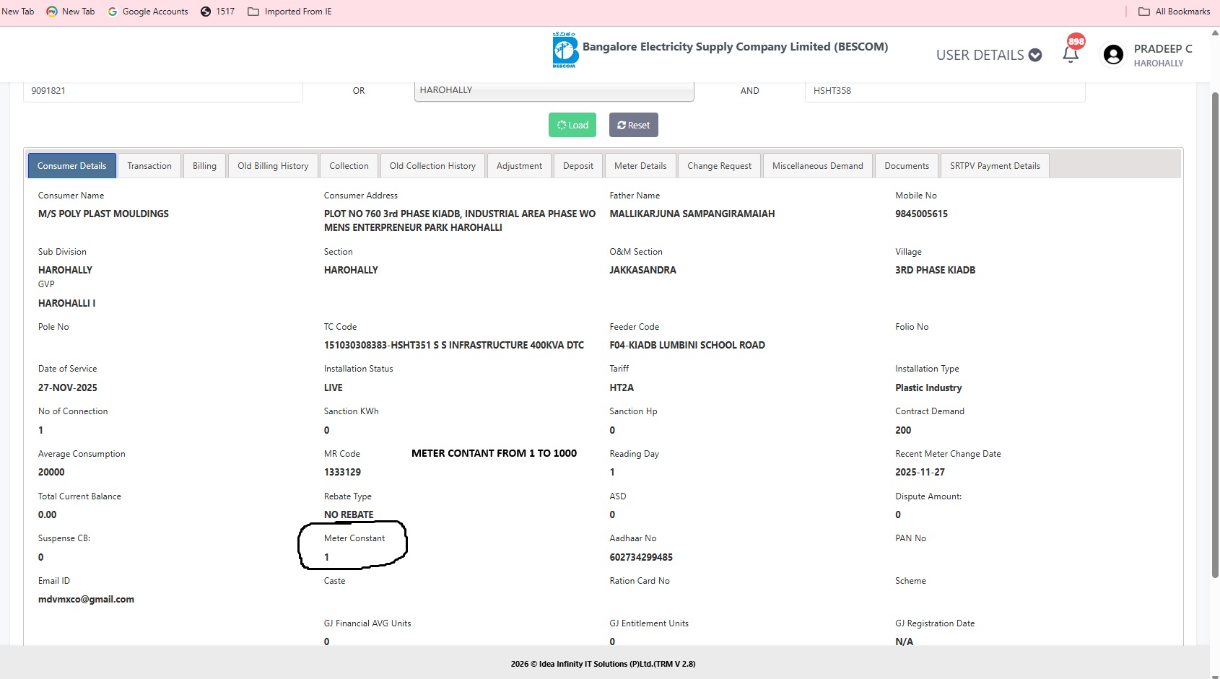Viewport: 1220px width, 679px height.
Task: Click the Total Current Balance 0.00
Action: 47,514
